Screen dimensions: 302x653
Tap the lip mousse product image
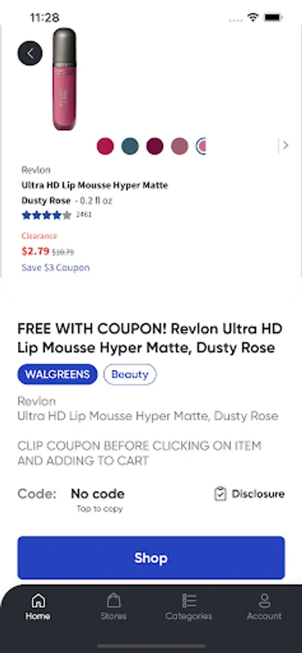64,79
